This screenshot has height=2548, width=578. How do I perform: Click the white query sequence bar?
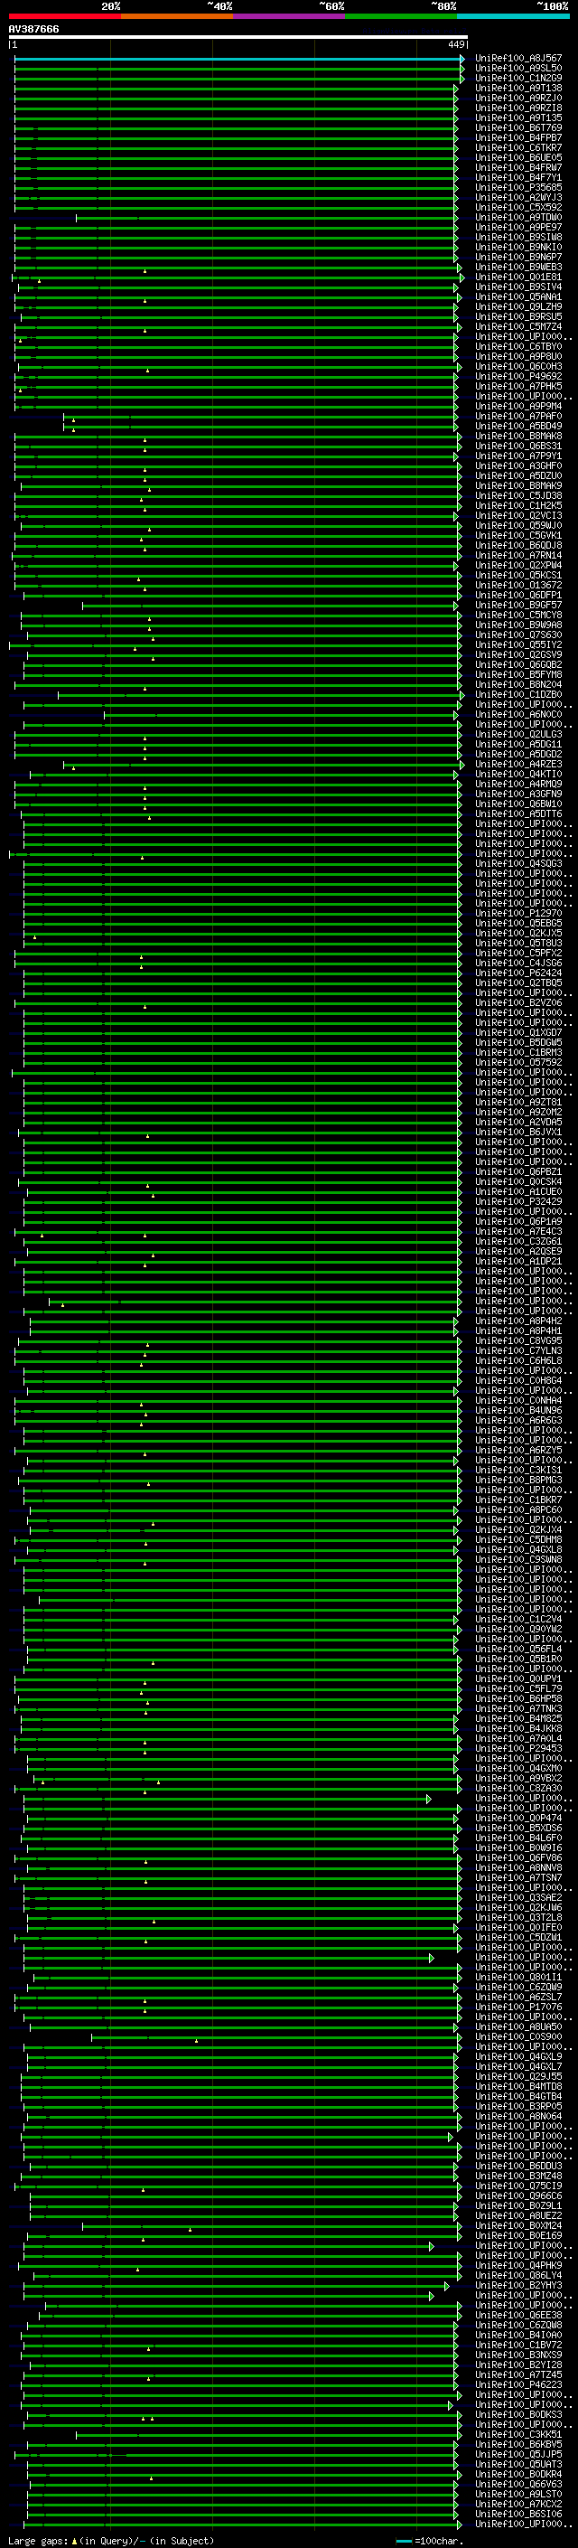point(238,38)
